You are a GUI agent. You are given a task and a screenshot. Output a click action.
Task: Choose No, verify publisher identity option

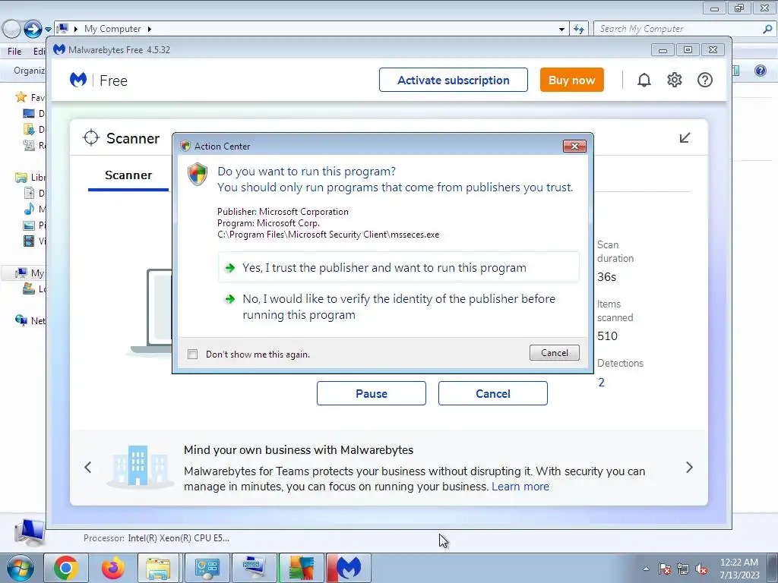398,307
